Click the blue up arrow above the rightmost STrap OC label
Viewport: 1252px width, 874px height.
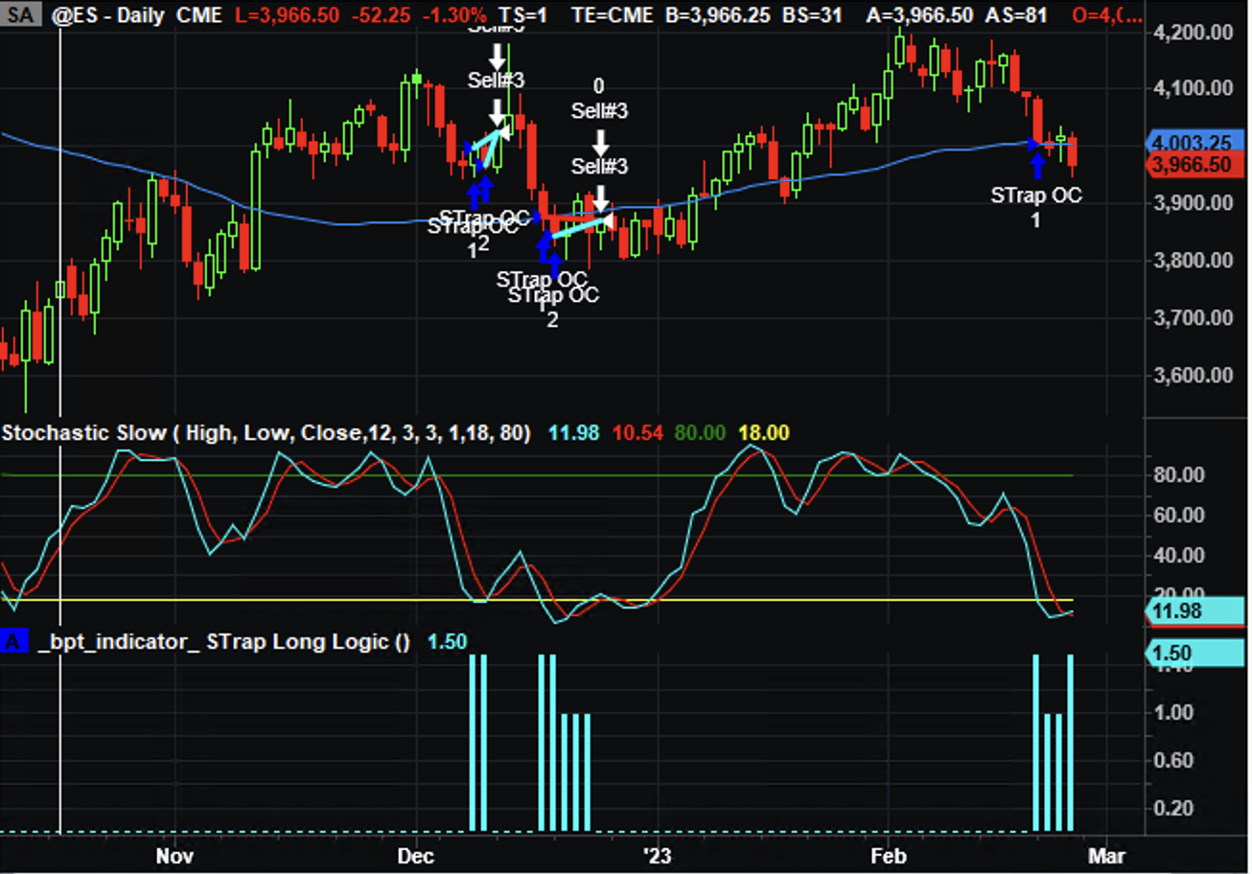pyautogui.click(x=1036, y=165)
